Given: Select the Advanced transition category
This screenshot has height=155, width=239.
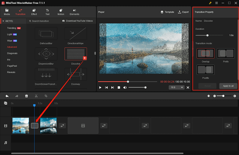Looking at the screenshot, I should point(12,47).
